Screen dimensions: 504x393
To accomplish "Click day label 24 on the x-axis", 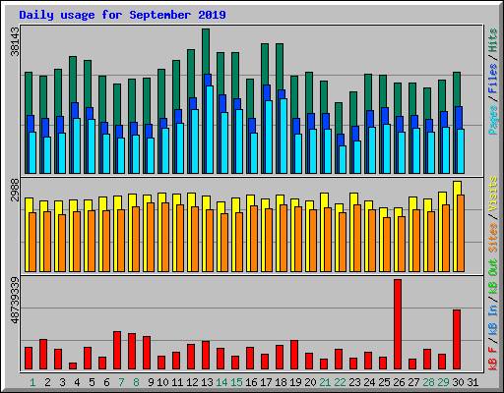I will [369, 382].
